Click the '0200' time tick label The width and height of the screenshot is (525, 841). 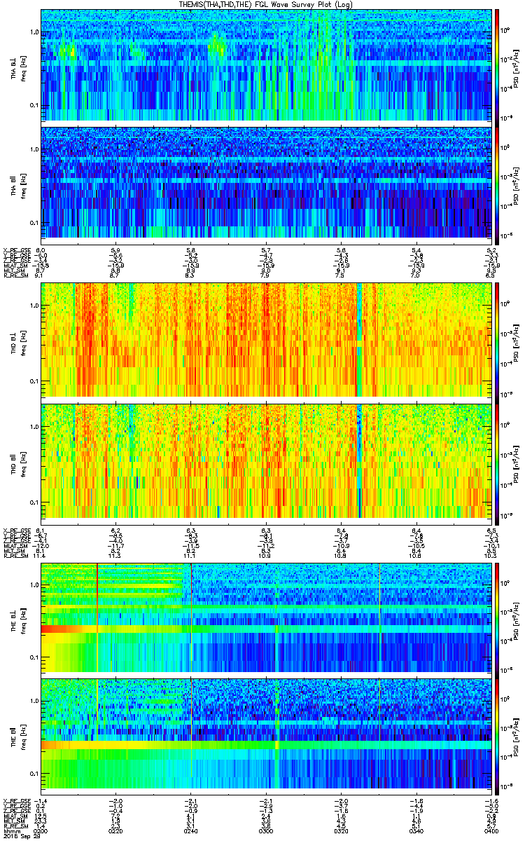tap(41, 830)
